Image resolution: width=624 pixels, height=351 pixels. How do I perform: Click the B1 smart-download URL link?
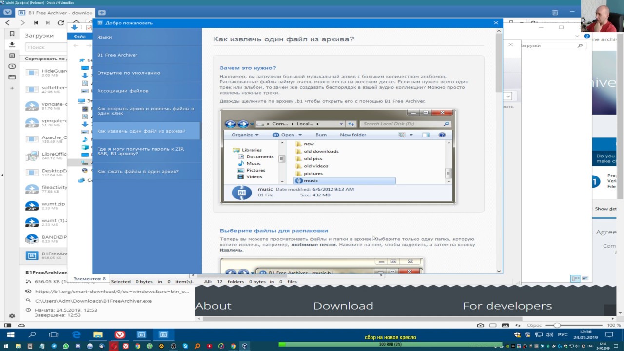coord(112,292)
